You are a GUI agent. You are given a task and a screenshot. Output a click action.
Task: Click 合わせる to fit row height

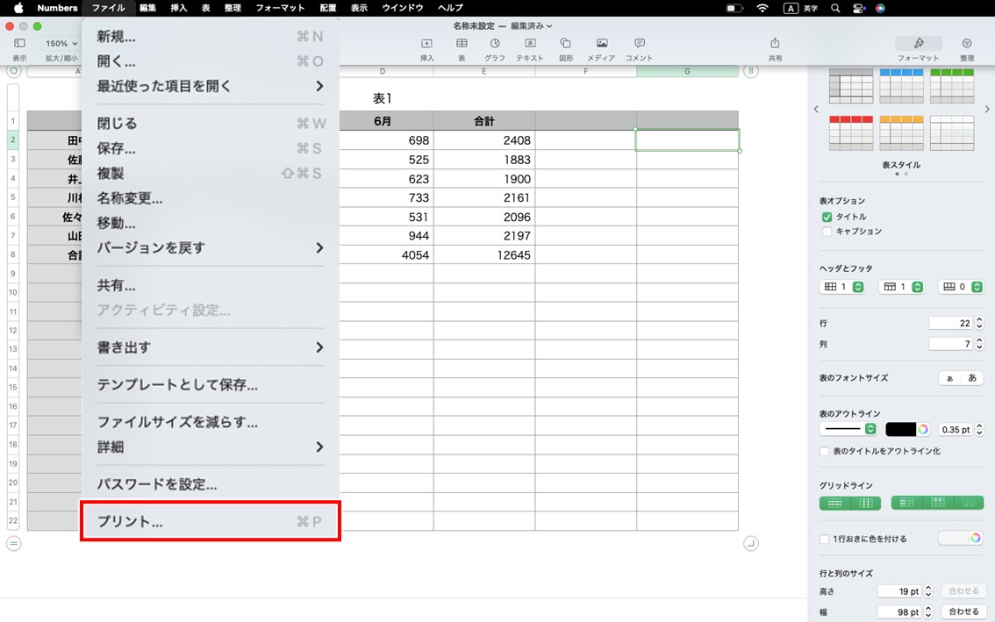point(963,590)
